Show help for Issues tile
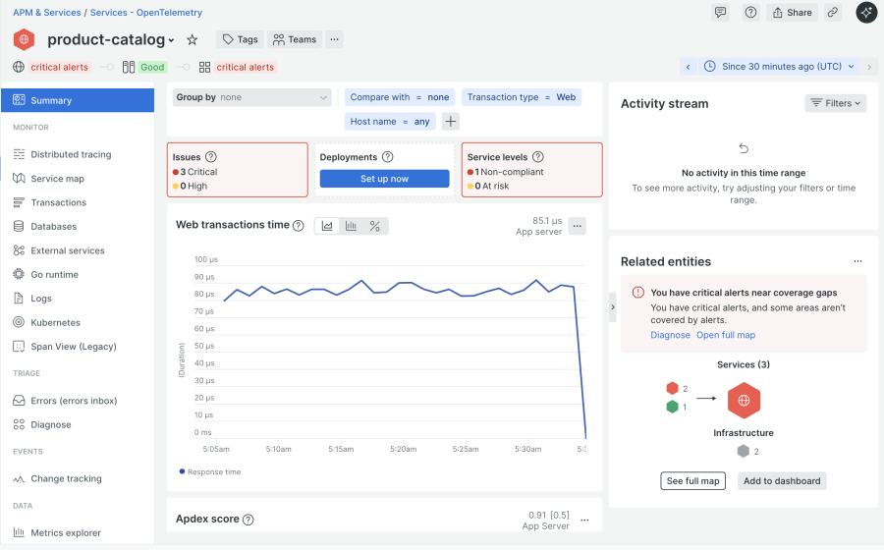 point(211,157)
